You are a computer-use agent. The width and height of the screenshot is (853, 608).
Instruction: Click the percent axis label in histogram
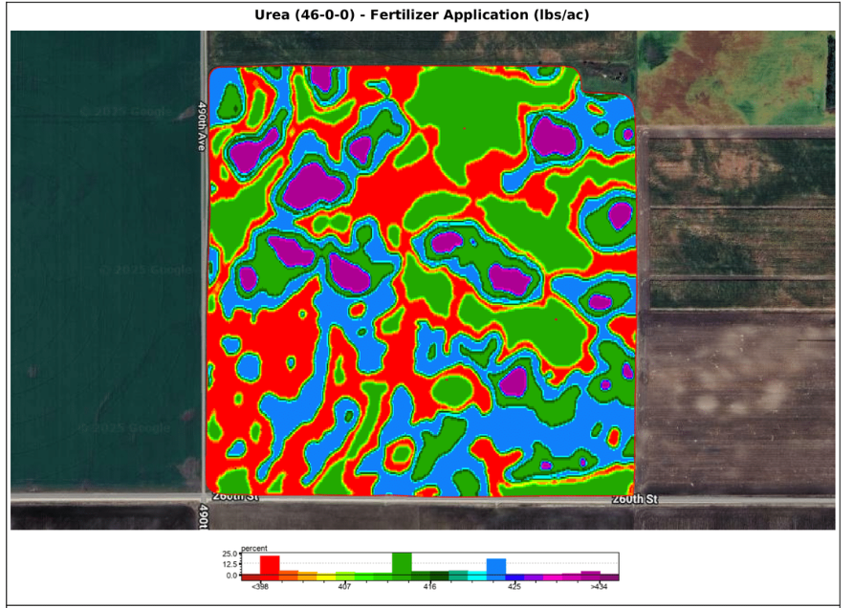coord(254,548)
